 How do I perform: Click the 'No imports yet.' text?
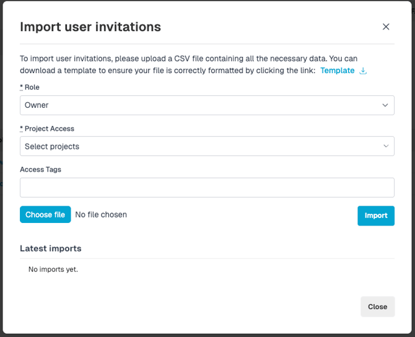click(53, 269)
